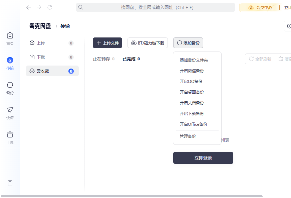
Task: Click the gold coin 会员中心 icon
Action: pos(251,7)
